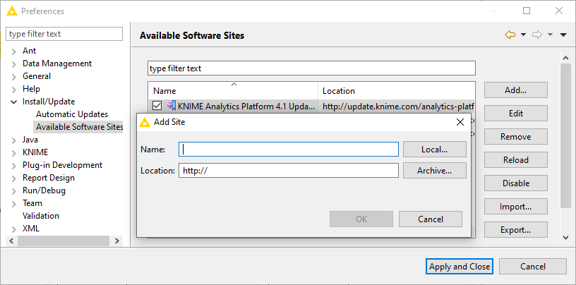The width and height of the screenshot is (576, 285).
Task: Click the Disable button
Action: tap(516, 183)
